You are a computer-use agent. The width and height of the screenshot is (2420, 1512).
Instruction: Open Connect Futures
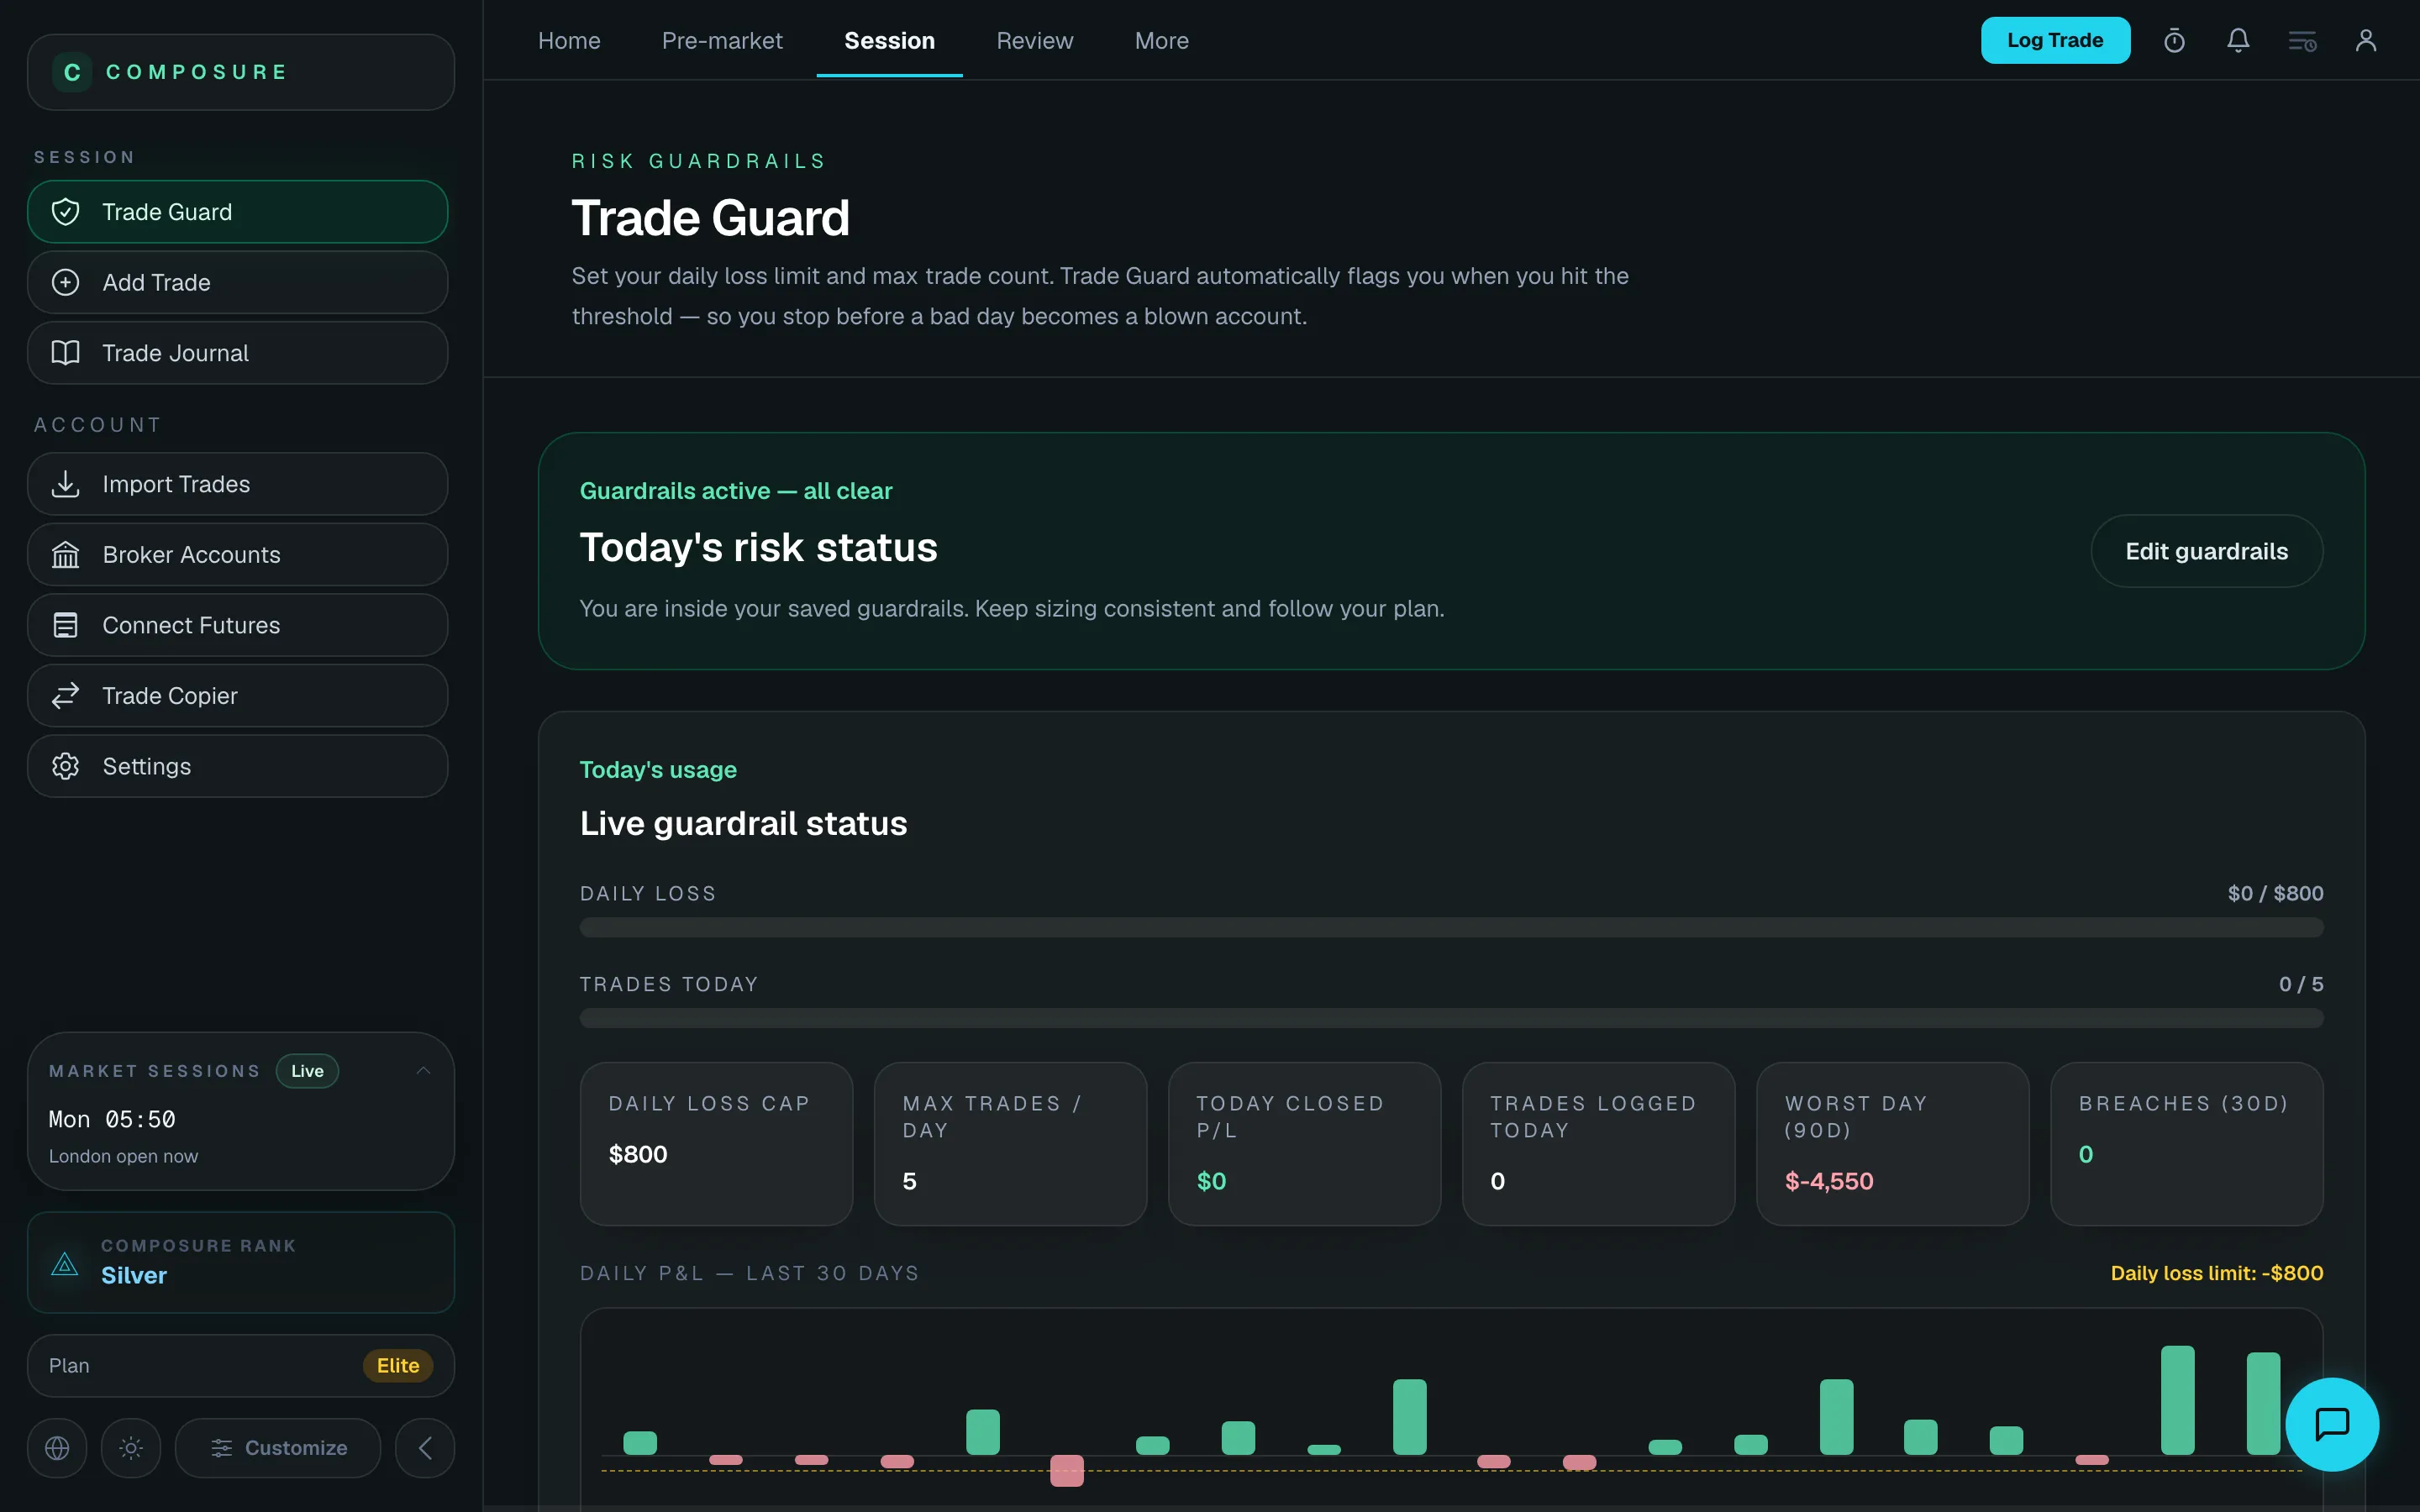tap(237, 625)
